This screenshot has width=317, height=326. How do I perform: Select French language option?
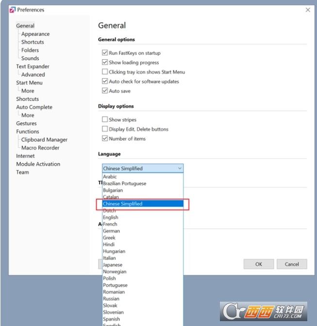tap(143, 224)
